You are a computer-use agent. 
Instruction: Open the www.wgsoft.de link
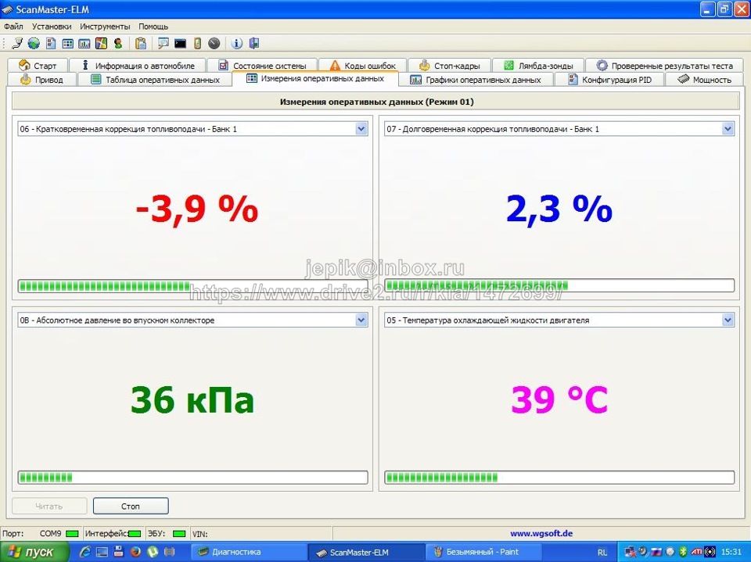pos(541,534)
